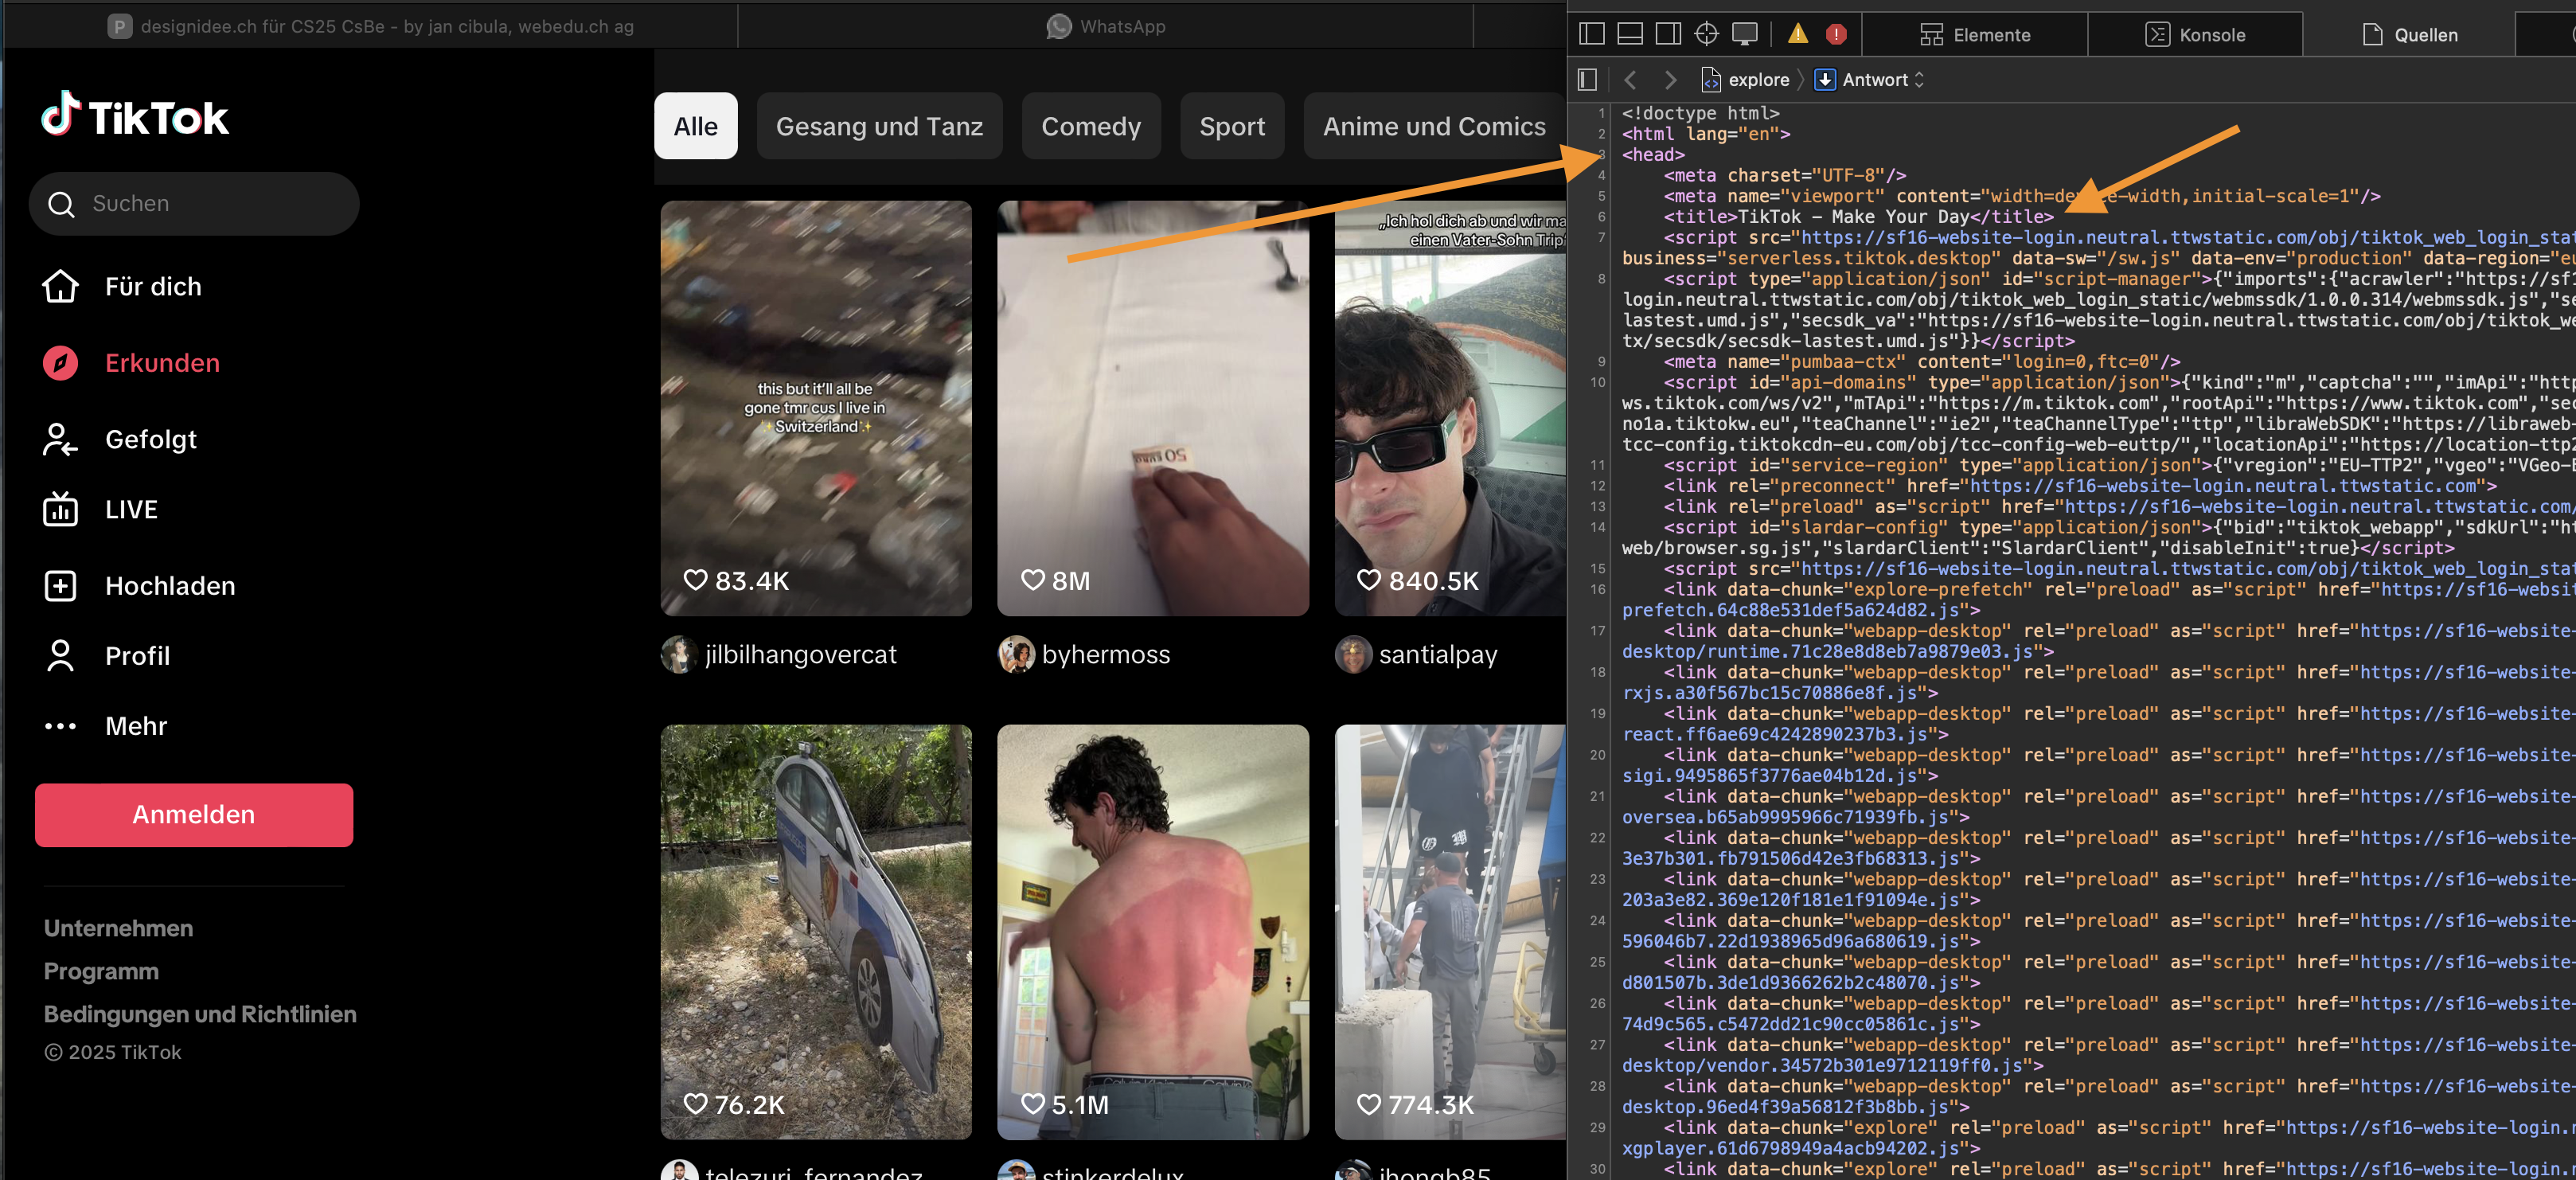Open the device settings monitor icon
Viewport: 2576px width, 1180px height.
(x=1744, y=34)
